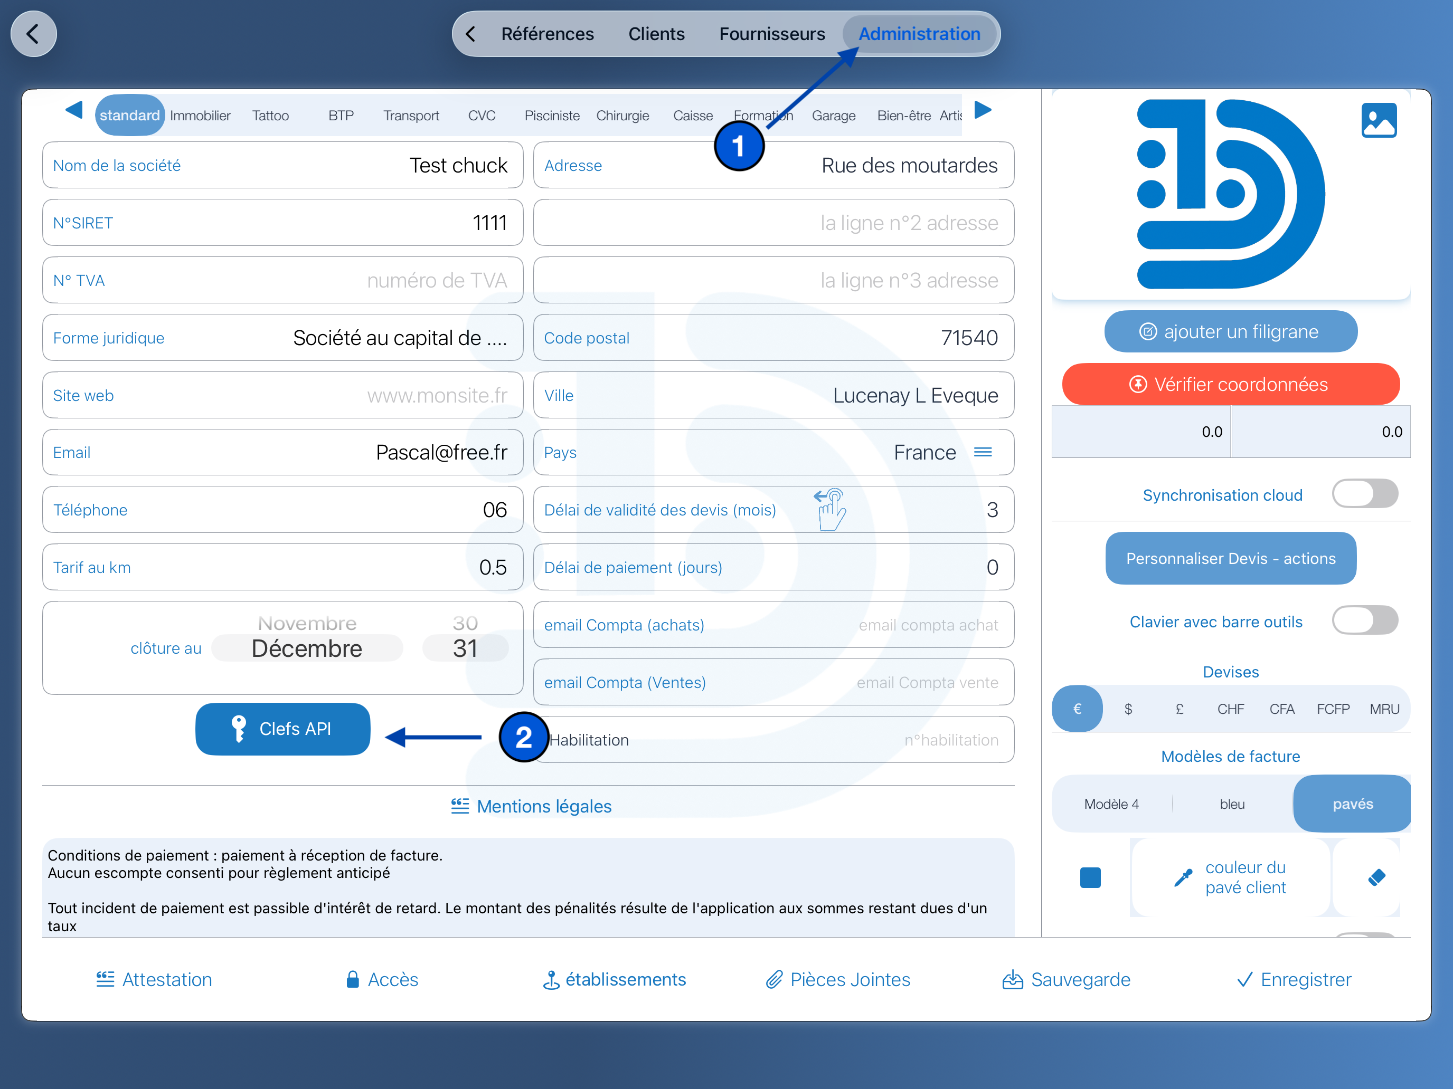Image resolution: width=1453 pixels, height=1089 pixels.
Task: Open Accès lock item
Action: 382,979
